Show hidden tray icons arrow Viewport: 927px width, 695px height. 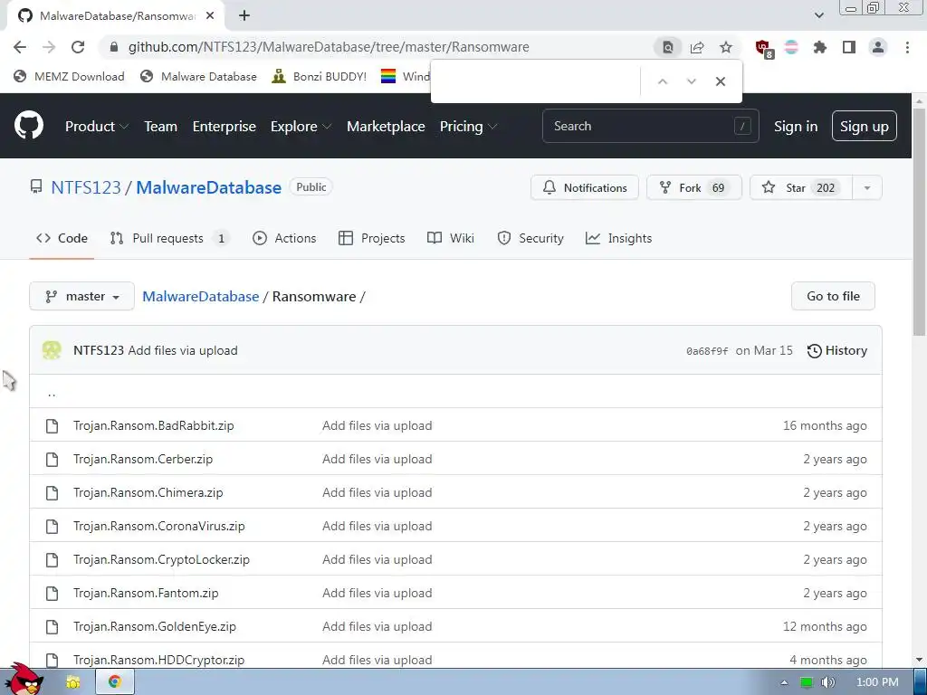[784, 682]
